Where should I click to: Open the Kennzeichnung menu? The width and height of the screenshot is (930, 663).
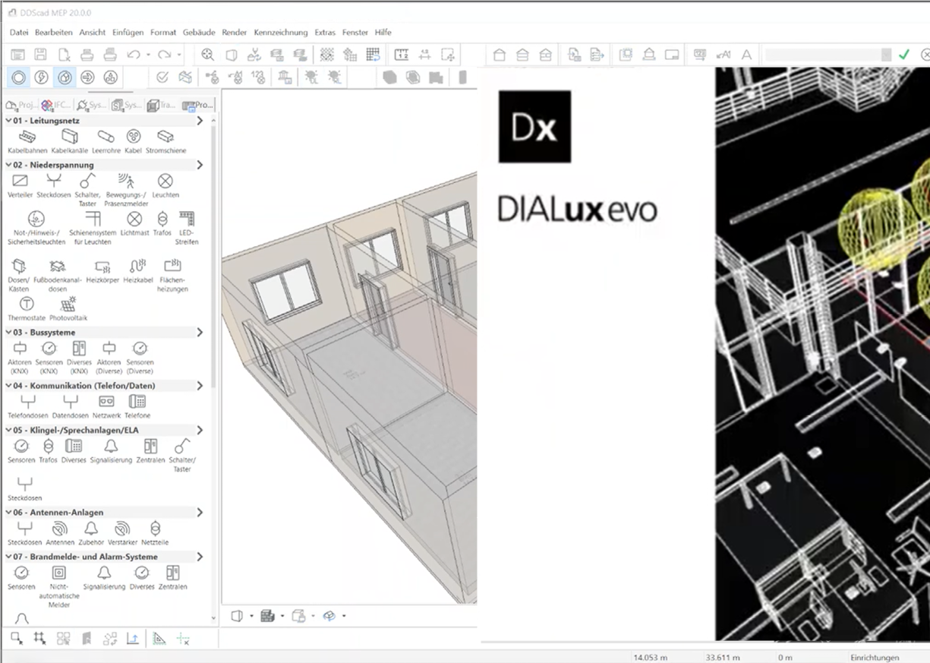[281, 33]
